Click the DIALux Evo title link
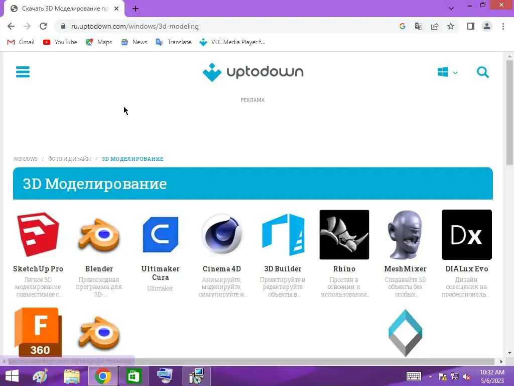514x386 pixels. click(466, 269)
